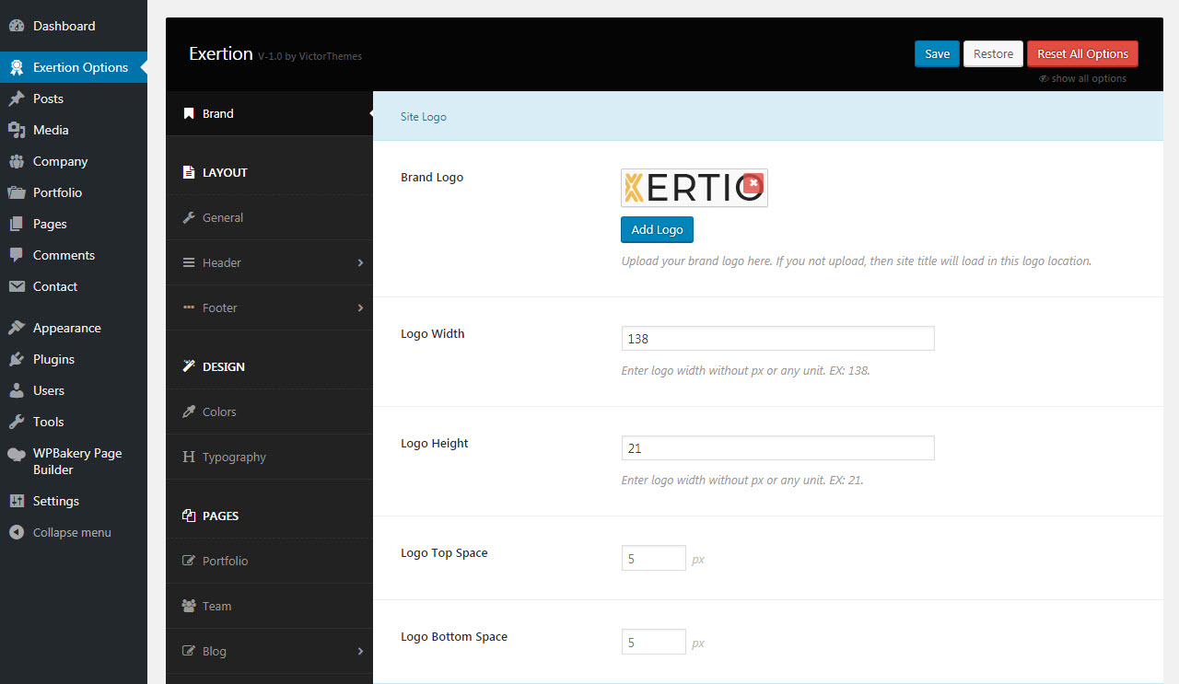Click the Logo Top Space field
The width and height of the screenshot is (1179, 684).
653,559
